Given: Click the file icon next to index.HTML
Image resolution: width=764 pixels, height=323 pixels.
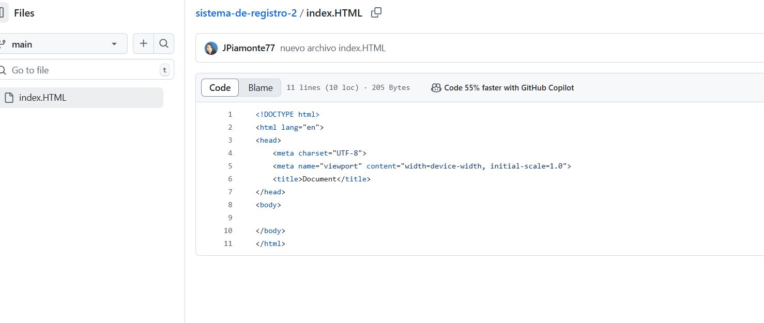Looking at the screenshot, I should click(9, 98).
